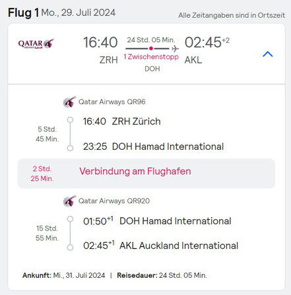The height and width of the screenshot is (295, 291).
Task: Click the Verbindung am Flughafen layover banner
Action: 146,174
